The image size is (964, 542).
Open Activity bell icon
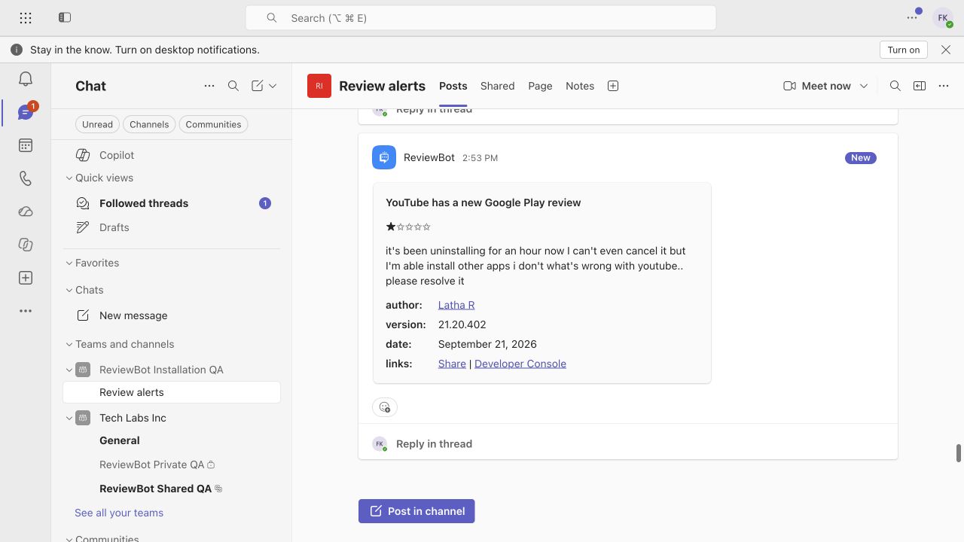(x=26, y=79)
